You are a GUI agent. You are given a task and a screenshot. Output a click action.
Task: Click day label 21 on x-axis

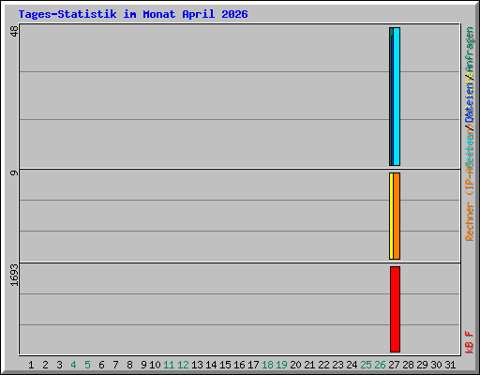[309, 365]
